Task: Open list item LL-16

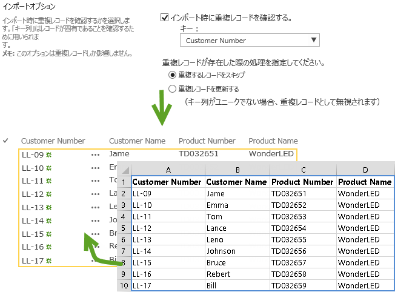Action: coord(33,247)
